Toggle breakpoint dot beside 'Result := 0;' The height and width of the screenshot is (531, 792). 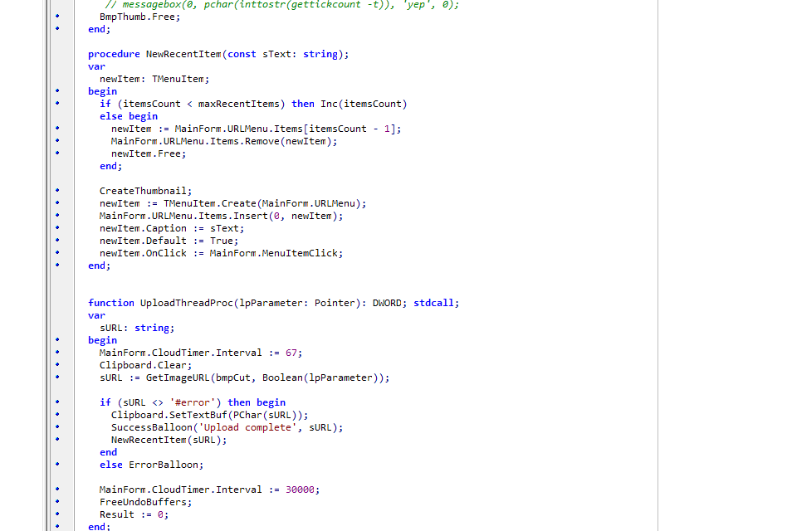(57, 514)
